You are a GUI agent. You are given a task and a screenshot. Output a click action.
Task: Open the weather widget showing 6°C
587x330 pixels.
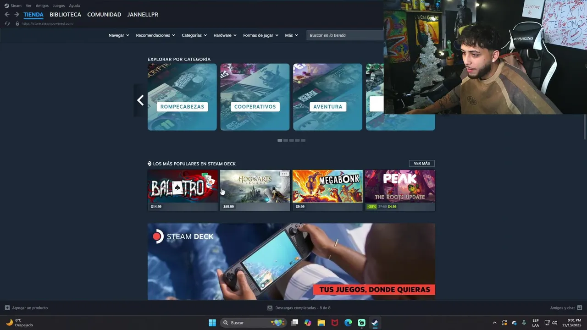(19, 323)
